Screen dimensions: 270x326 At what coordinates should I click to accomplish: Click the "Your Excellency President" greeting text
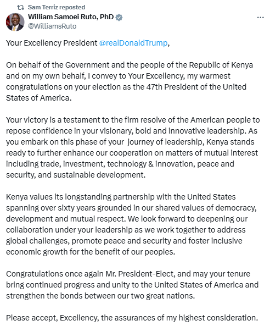[x=52, y=43]
